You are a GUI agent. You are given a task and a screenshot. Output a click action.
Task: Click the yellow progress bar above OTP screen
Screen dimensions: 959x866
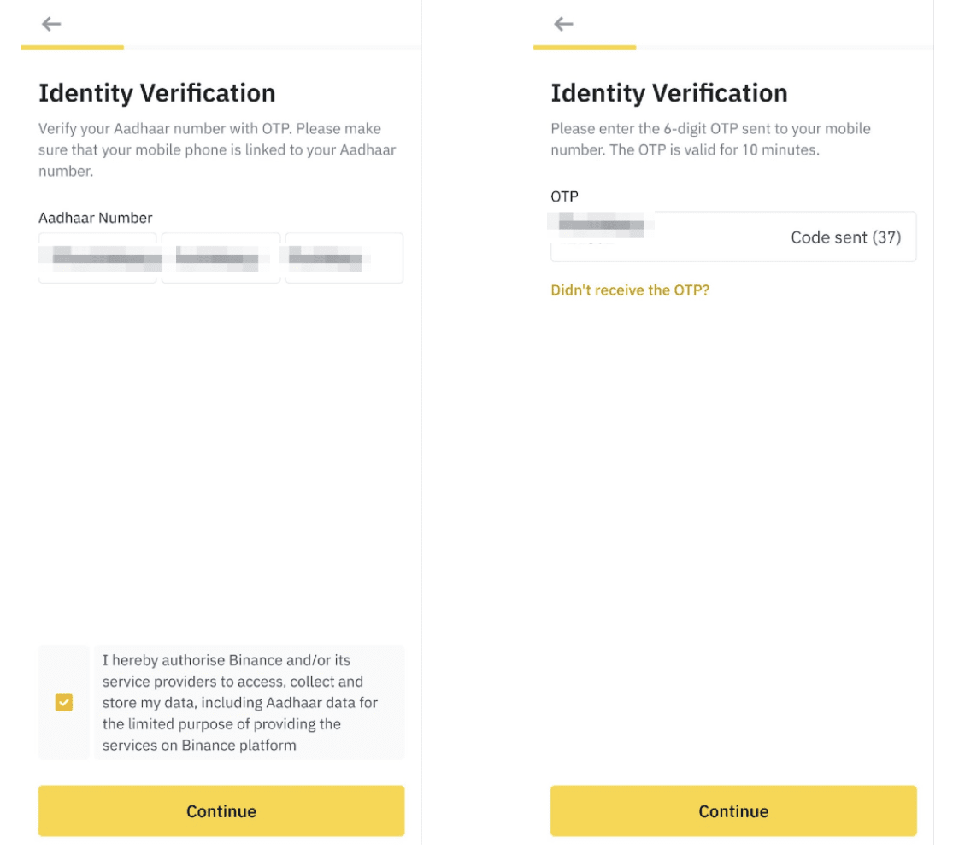pos(585,47)
